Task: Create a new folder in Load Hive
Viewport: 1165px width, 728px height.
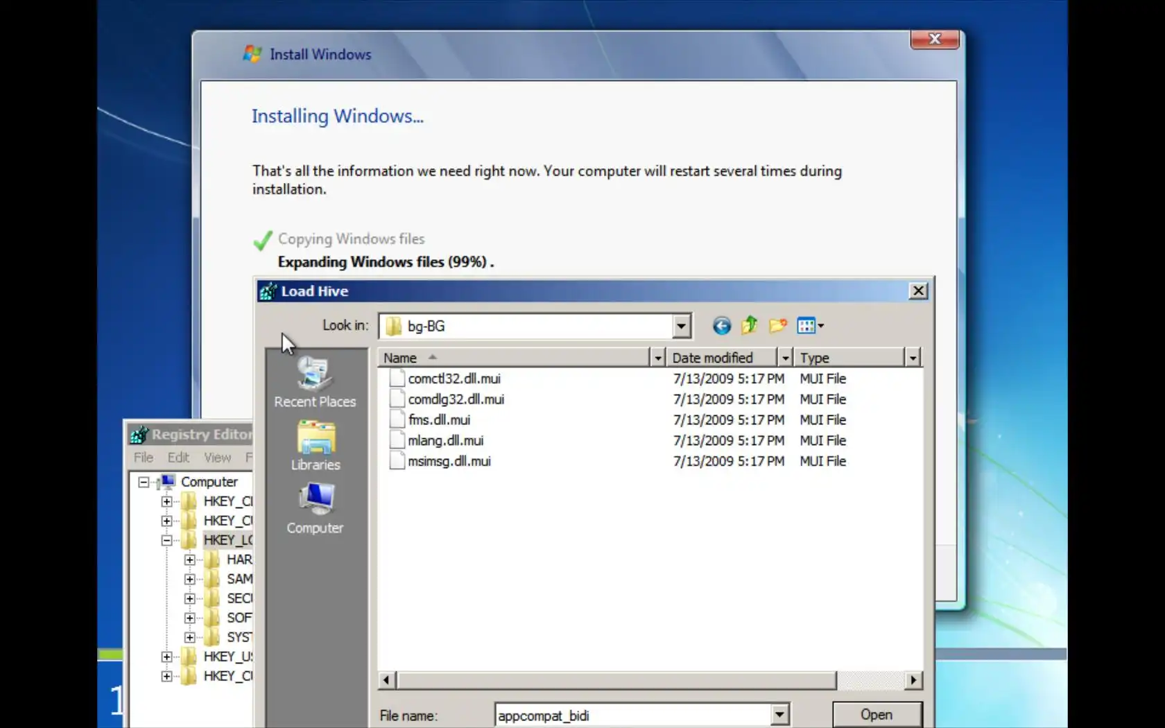Action: pyautogui.click(x=778, y=326)
